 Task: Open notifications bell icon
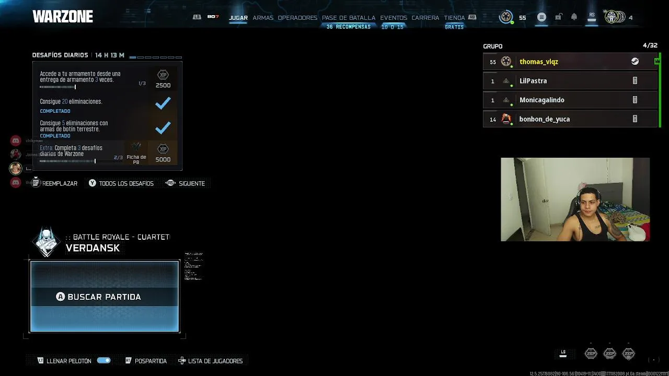tap(574, 17)
